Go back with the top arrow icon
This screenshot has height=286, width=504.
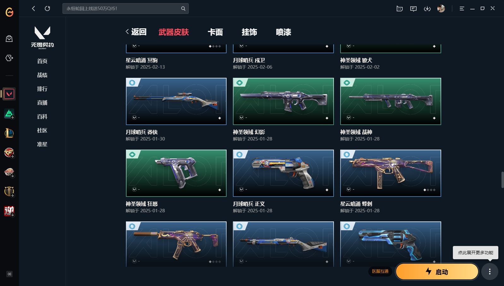(33, 9)
